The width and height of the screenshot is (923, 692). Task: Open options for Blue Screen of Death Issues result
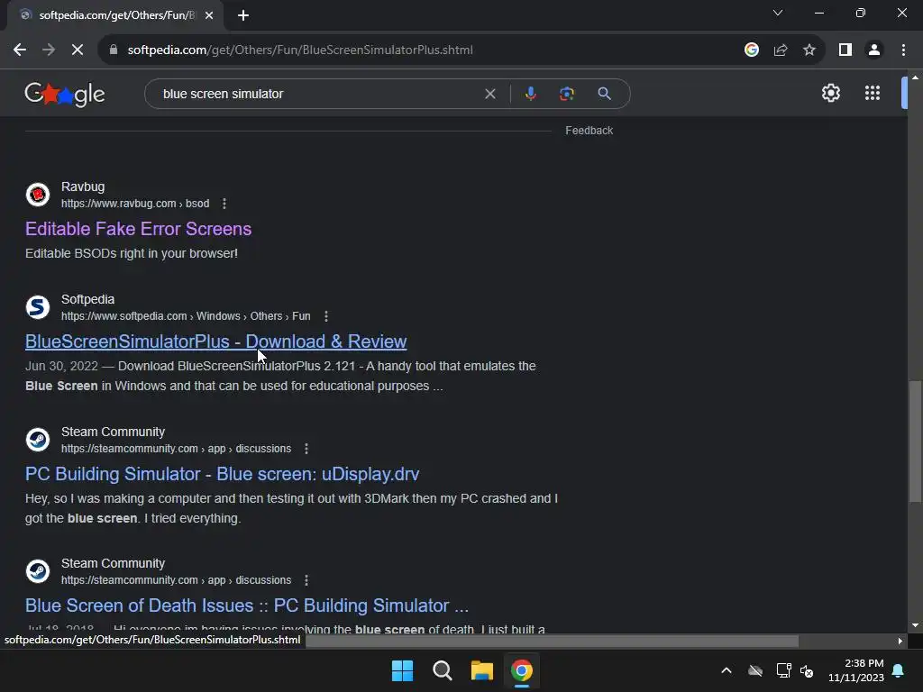click(306, 580)
